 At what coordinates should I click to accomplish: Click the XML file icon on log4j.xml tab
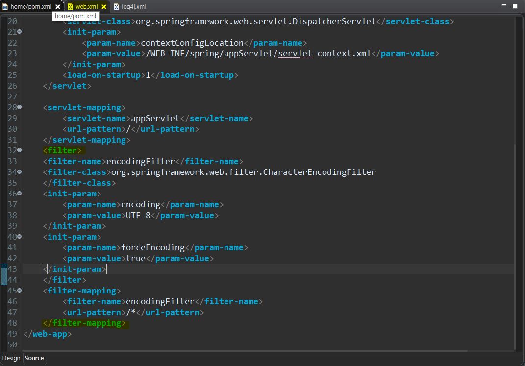click(x=116, y=7)
